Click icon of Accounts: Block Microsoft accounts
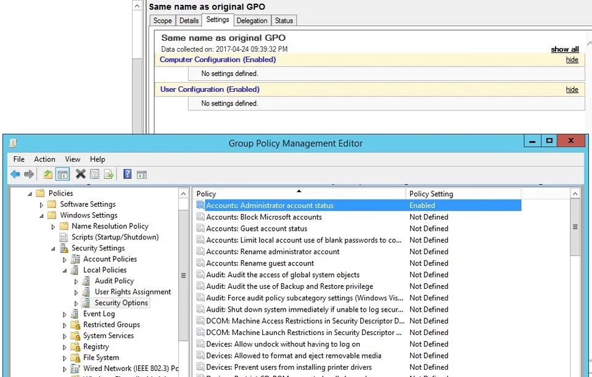The width and height of the screenshot is (592, 377). (200, 217)
